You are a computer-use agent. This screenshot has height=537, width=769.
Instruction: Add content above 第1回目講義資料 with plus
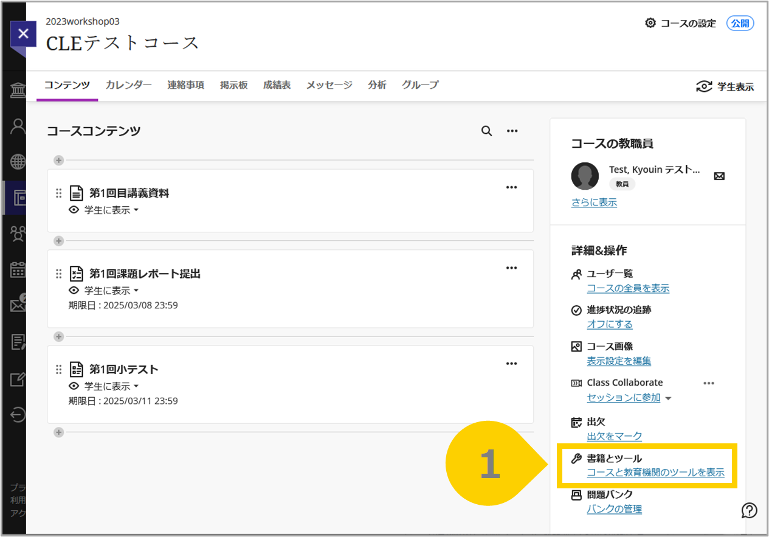(x=58, y=161)
